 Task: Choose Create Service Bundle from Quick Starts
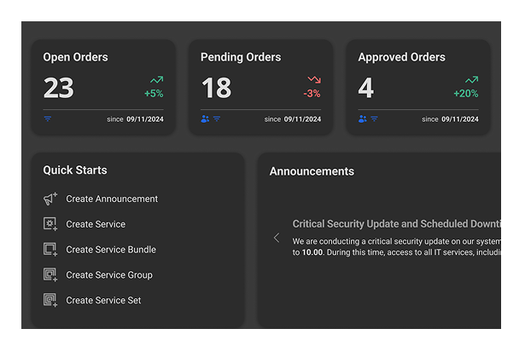111,250
